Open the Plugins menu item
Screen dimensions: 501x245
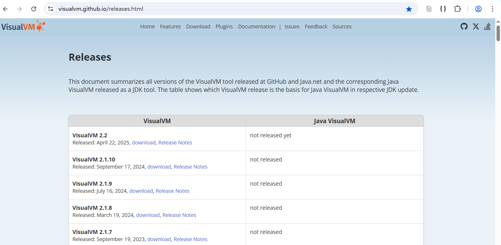(x=224, y=27)
